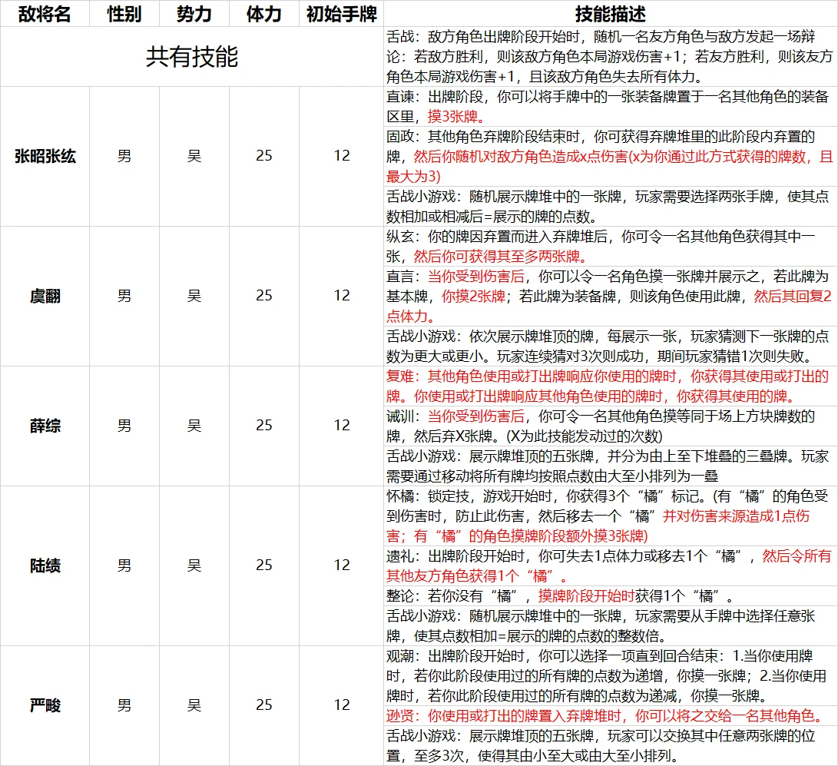The width and height of the screenshot is (838, 766).
Task: Select the 性别 header cell
Action: coord(124,14)
